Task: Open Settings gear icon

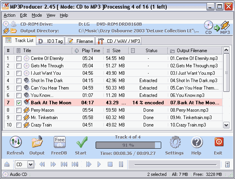Action: pos(175,142)
